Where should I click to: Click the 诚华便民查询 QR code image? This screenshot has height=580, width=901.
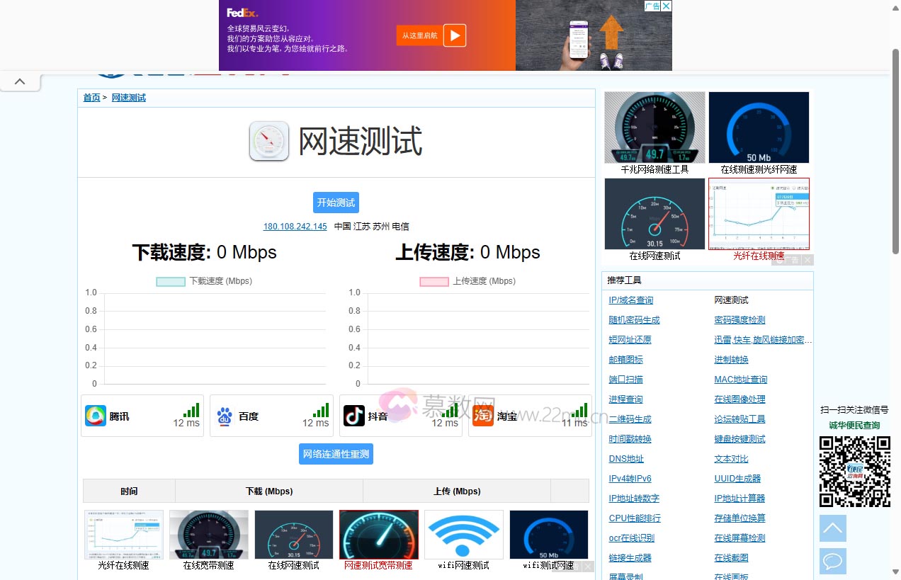855,470
